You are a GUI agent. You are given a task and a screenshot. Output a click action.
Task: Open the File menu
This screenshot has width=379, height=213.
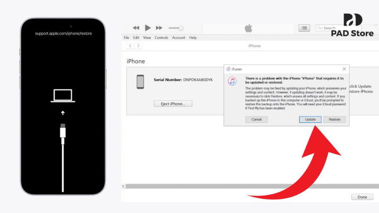(x=126, y=37)
